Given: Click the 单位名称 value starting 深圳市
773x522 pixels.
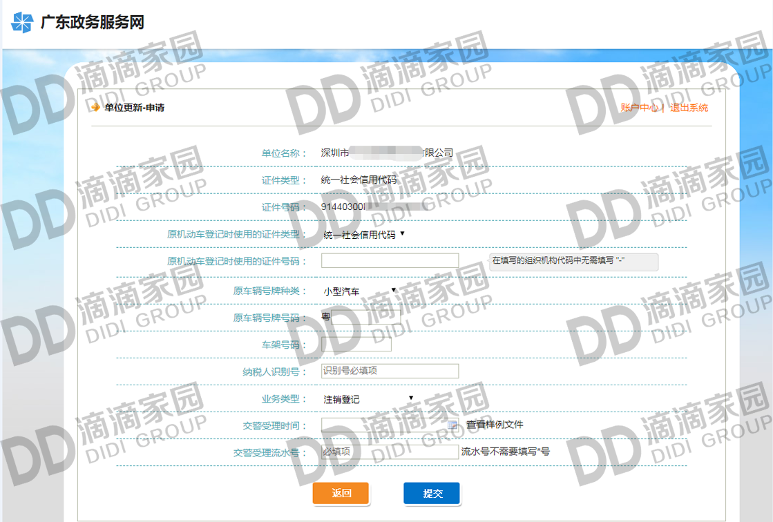Looking at the screenshot, I should point(387,153).
